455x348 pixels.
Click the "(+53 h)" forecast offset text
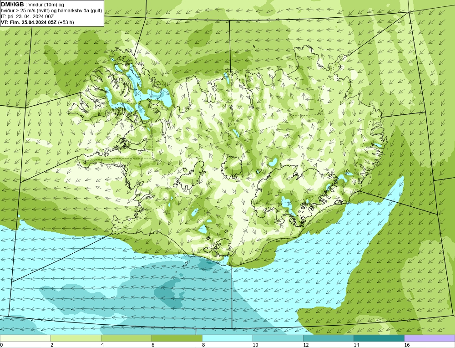coord(66,22)
